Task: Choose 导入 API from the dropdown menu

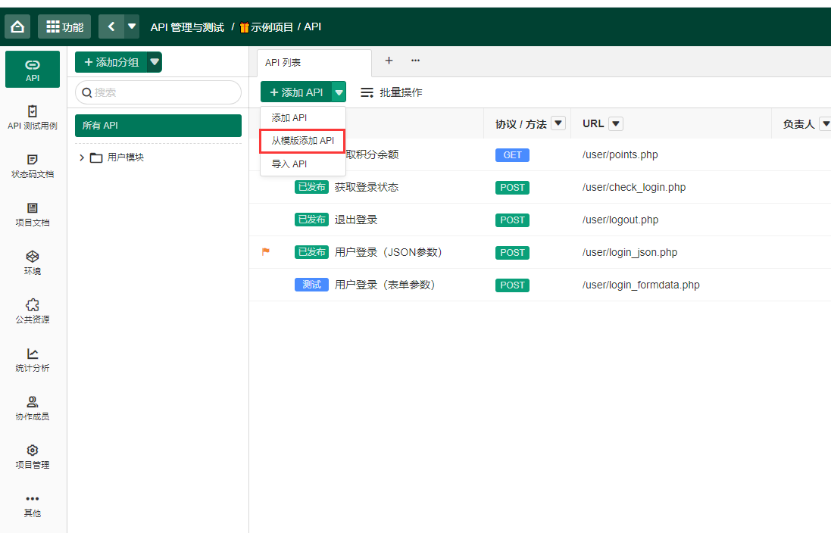Action: coord(289,164)
